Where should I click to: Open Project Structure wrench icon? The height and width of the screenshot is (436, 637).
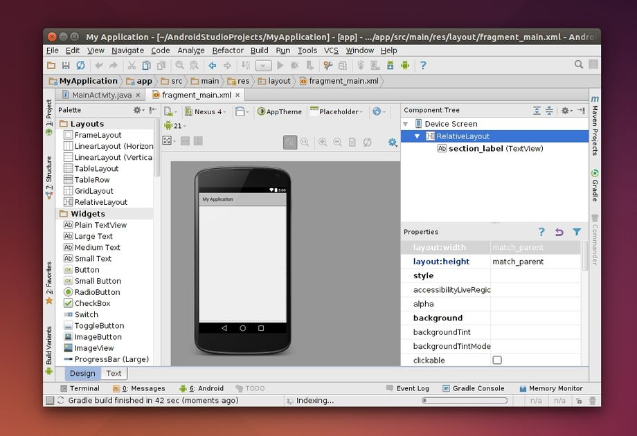click(x=328, y=65)
